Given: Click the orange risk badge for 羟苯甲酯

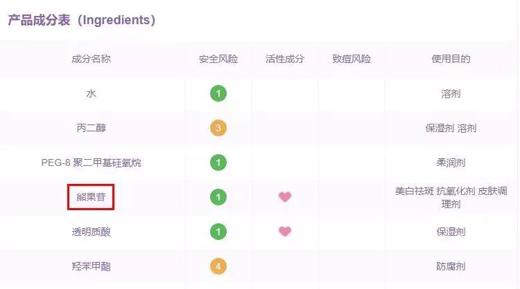Looking at the screenshot, I should (218, 266).
